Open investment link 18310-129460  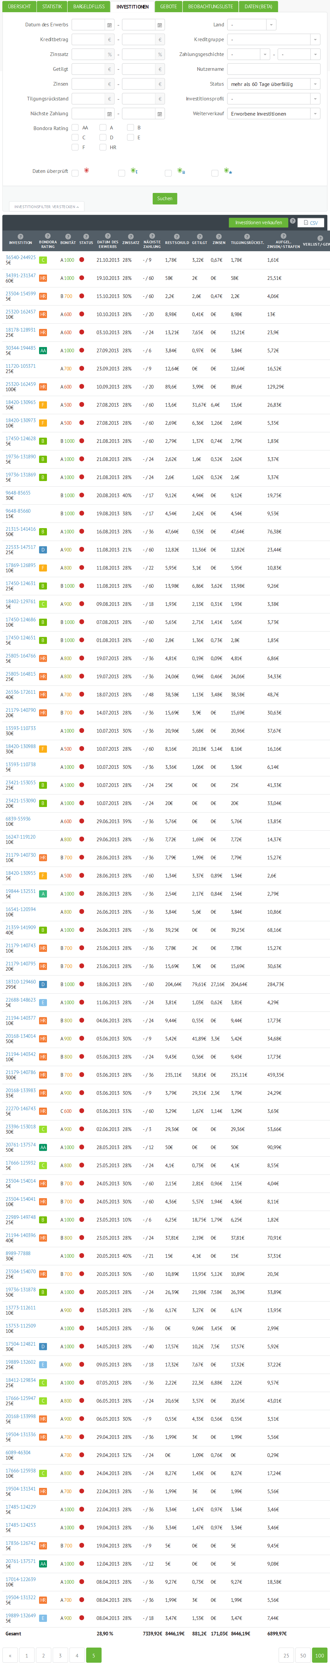pyautogui.click(x=21, y=982)
